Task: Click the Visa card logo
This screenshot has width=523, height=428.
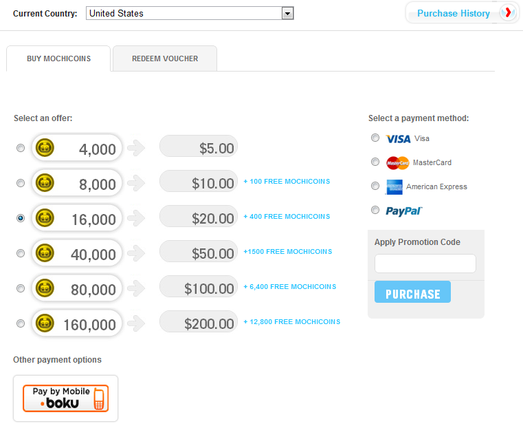Action: pyautogui.click(x=399, y=139)
